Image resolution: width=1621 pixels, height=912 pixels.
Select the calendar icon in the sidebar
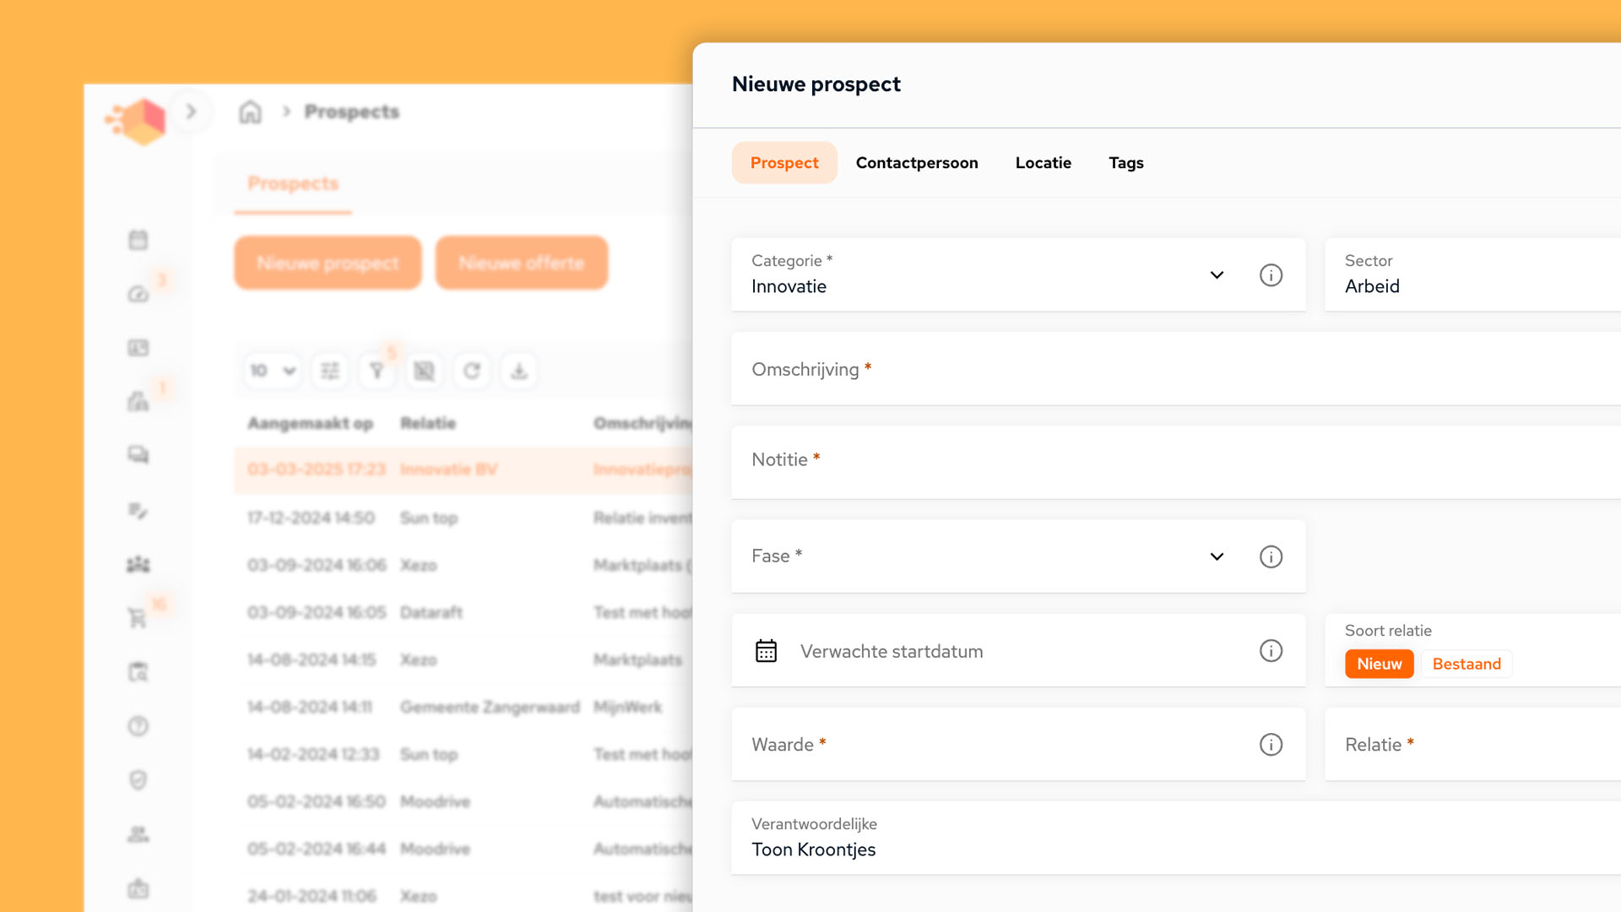click(x=137, y=239)
